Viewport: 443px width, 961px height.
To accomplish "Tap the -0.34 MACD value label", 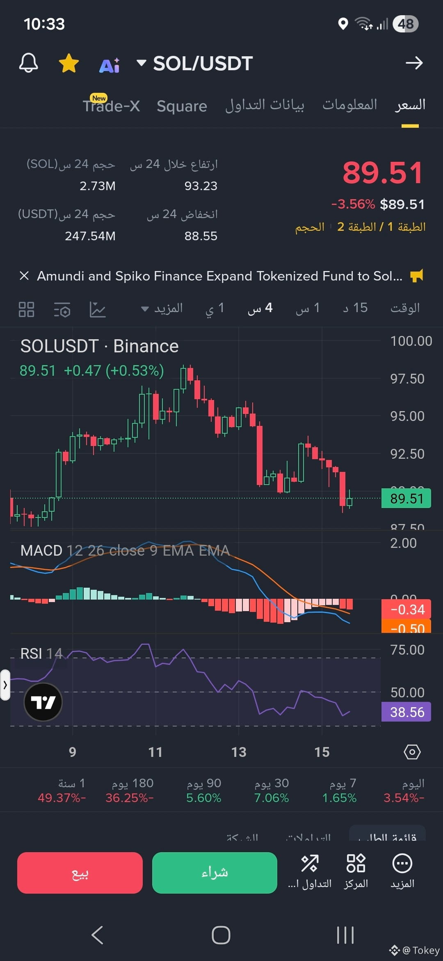I will (406, 609).
